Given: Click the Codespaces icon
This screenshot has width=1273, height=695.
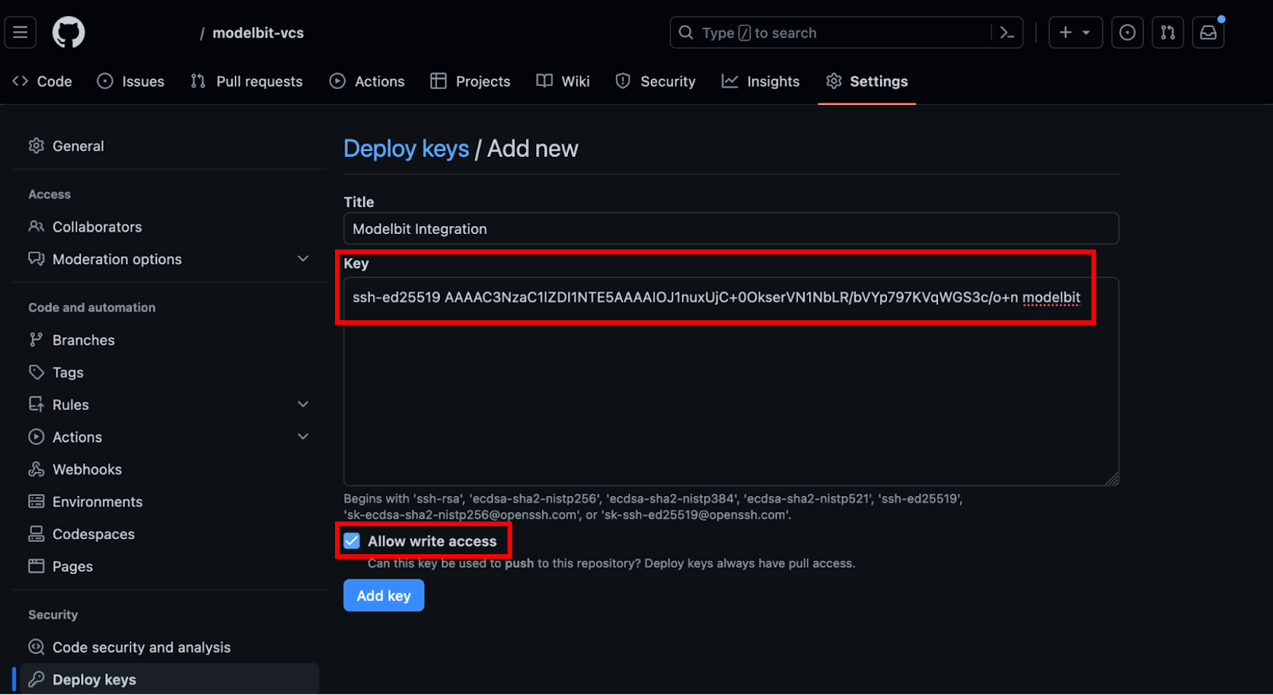Looking at the screenshot, I should [37, 533].
